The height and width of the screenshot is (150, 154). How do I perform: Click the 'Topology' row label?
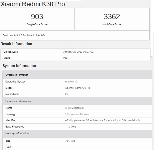coord(11,114)
